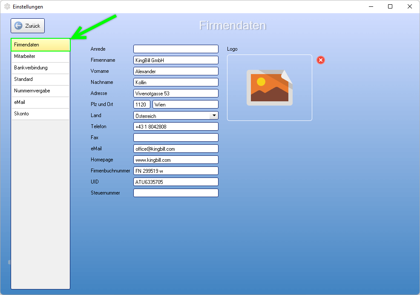This screenshot has width=420, height=295.
Task: Go to Bankverbindung settings
Action: (x=40, y=68)
